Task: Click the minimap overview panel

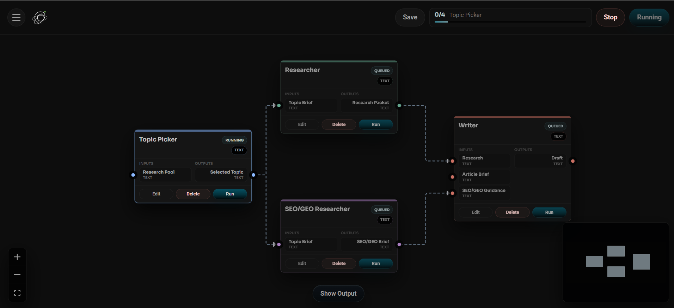Action: click(616, 262)
